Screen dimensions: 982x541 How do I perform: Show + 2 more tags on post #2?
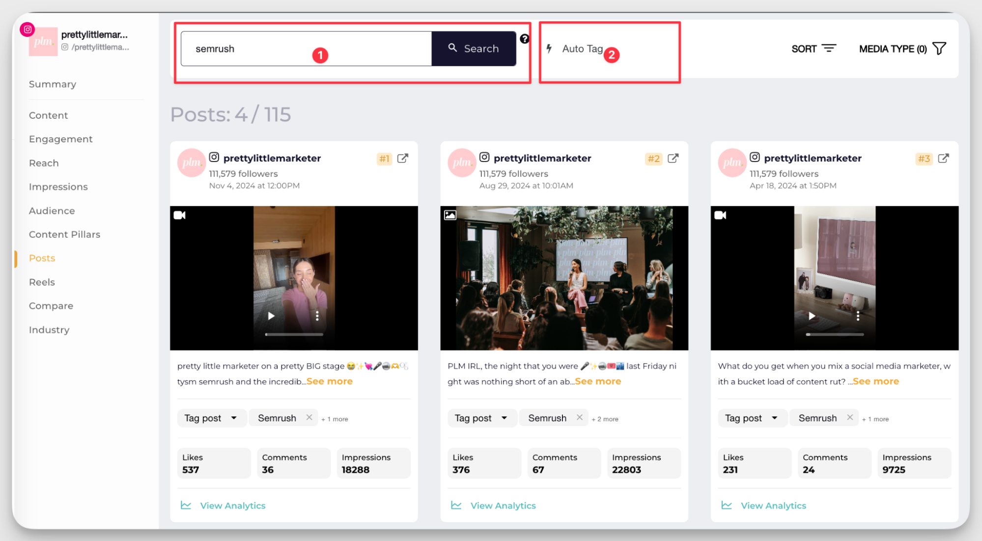(x=605, y=419)
